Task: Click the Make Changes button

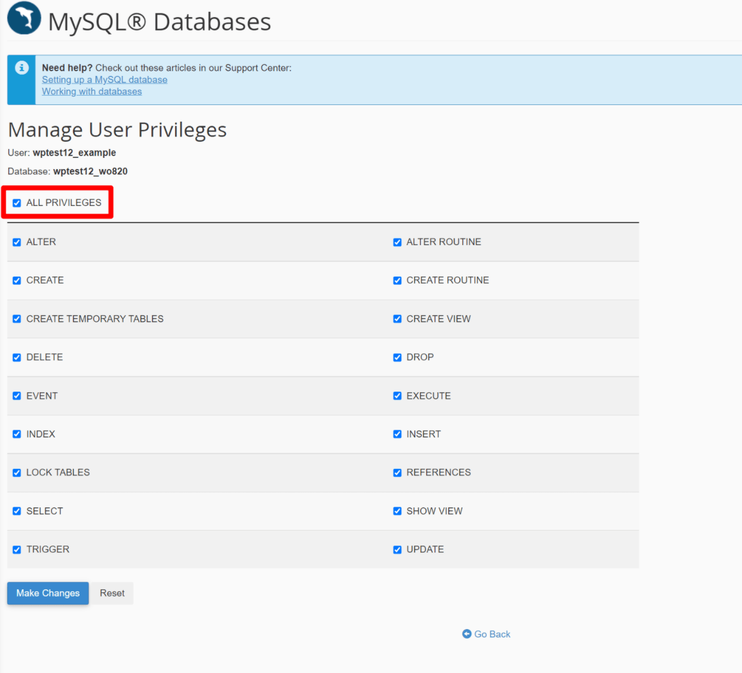Action: pyautogui.click(x=48, y=593)
